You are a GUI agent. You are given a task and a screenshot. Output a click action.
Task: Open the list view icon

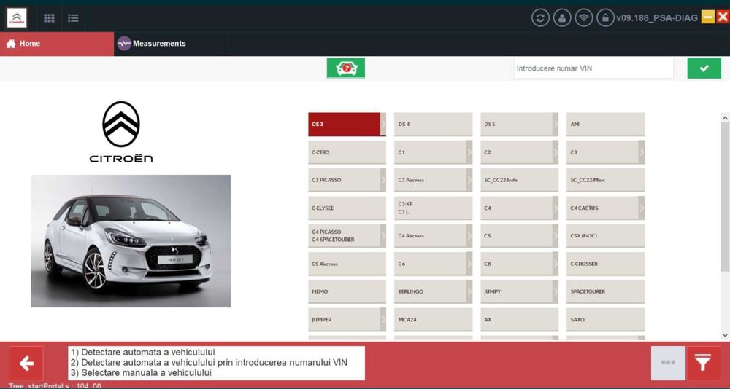[x=73, y=18]
